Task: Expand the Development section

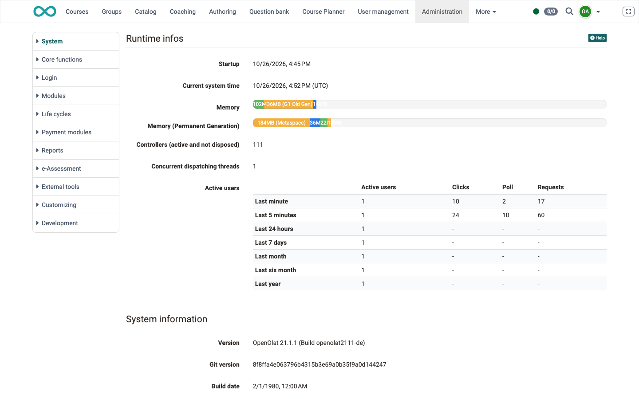Action: pos(76,223)
